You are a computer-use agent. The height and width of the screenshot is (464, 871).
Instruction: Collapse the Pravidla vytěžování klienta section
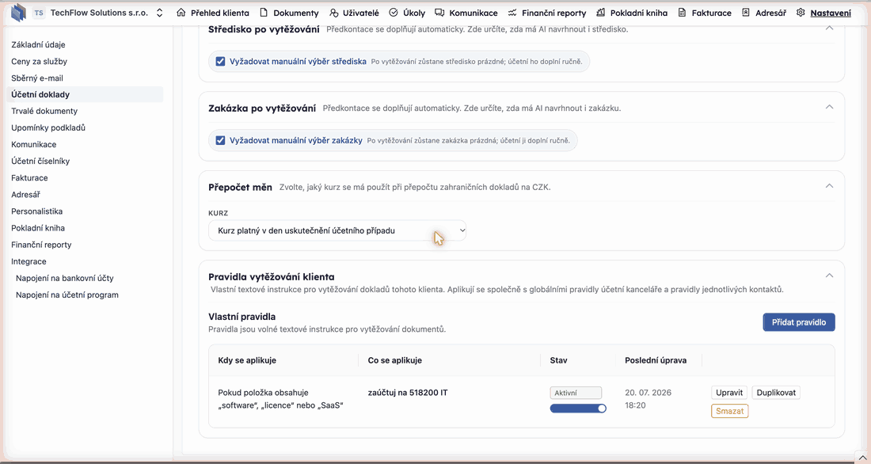point(829,276)
